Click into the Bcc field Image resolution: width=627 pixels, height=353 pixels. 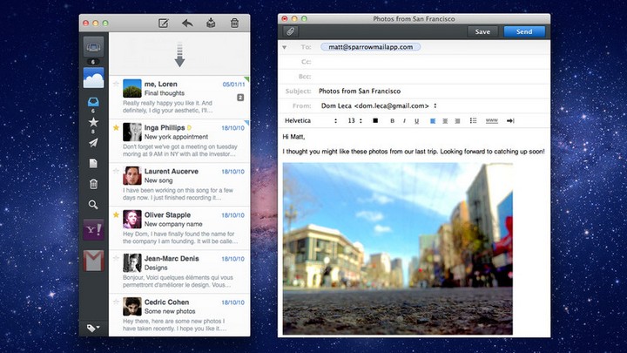[x=432, y=77]
